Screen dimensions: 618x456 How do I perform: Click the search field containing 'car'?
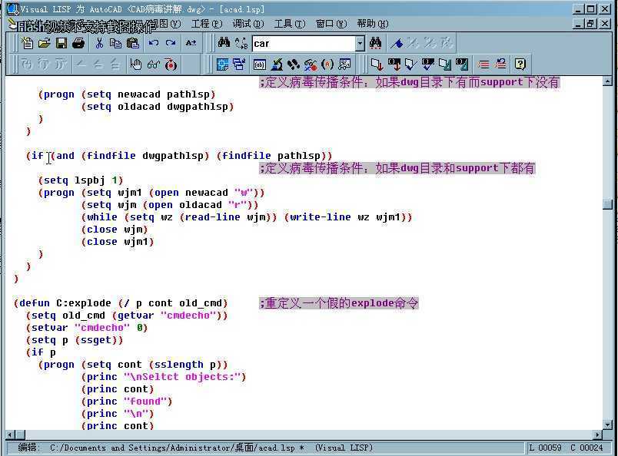pos(304,43)
